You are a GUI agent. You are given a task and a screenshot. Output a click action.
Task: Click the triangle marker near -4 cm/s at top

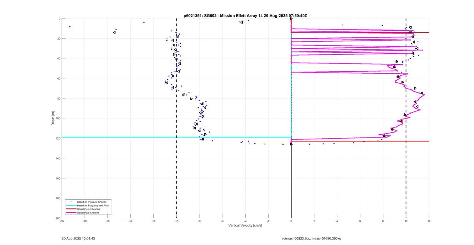click(241, 22)
